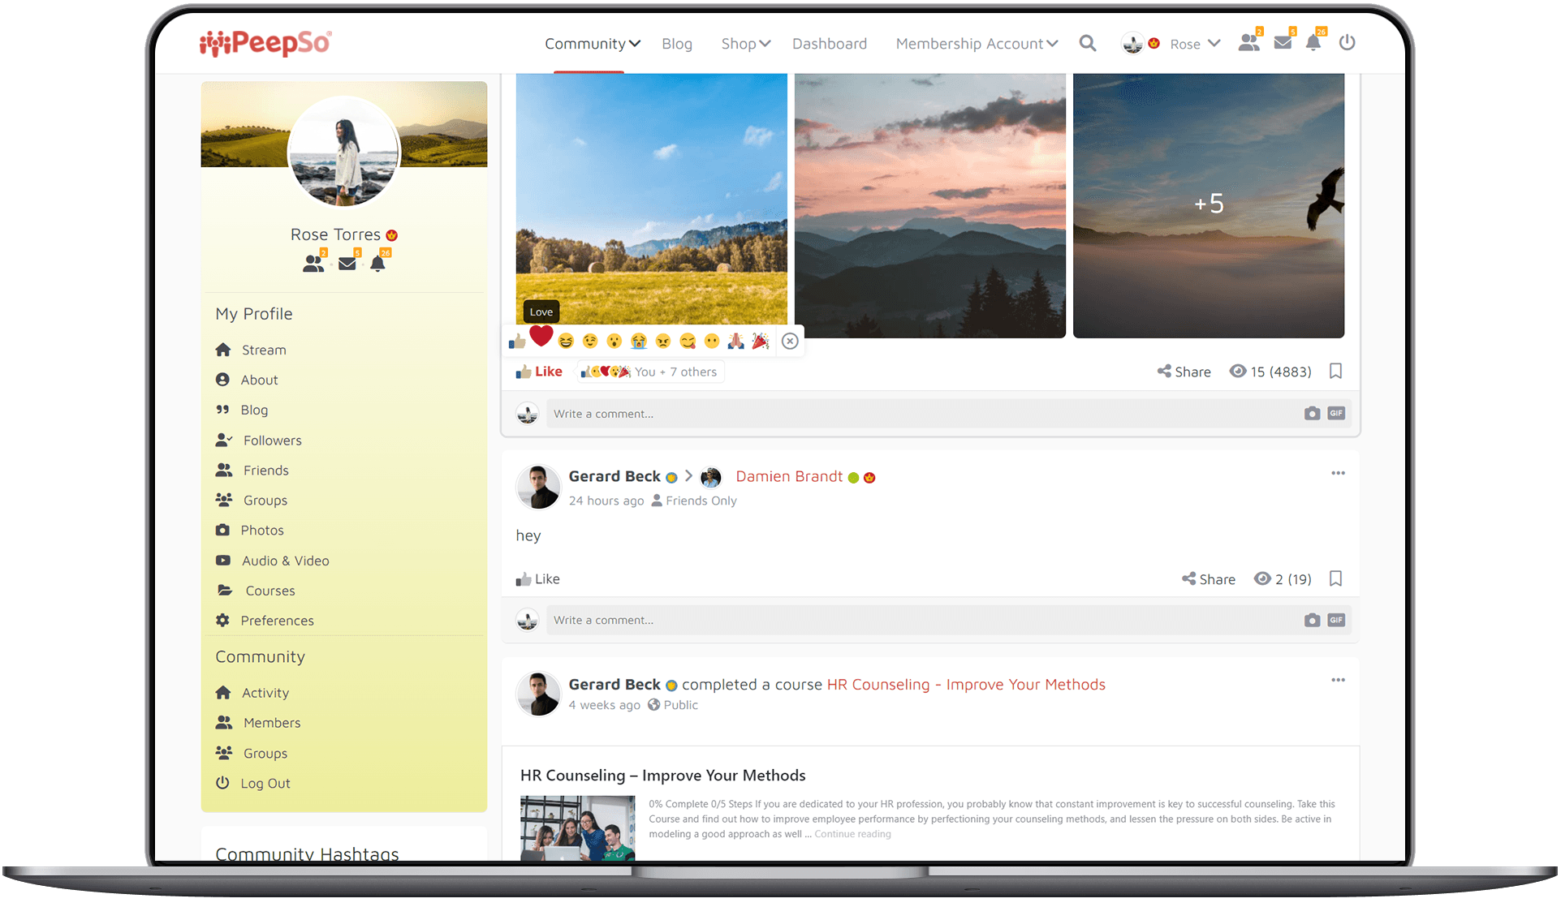This screenshot has height=907, width=1561.
Task: Choose the party popper reaction
Action: click(x=761, y=342)
